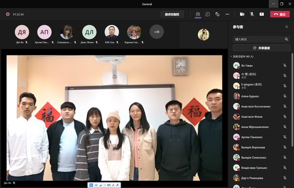The width and height of the screenshot is (294, 188).
Task: Click the recording indicator red dot
Action: click(8, 14)
